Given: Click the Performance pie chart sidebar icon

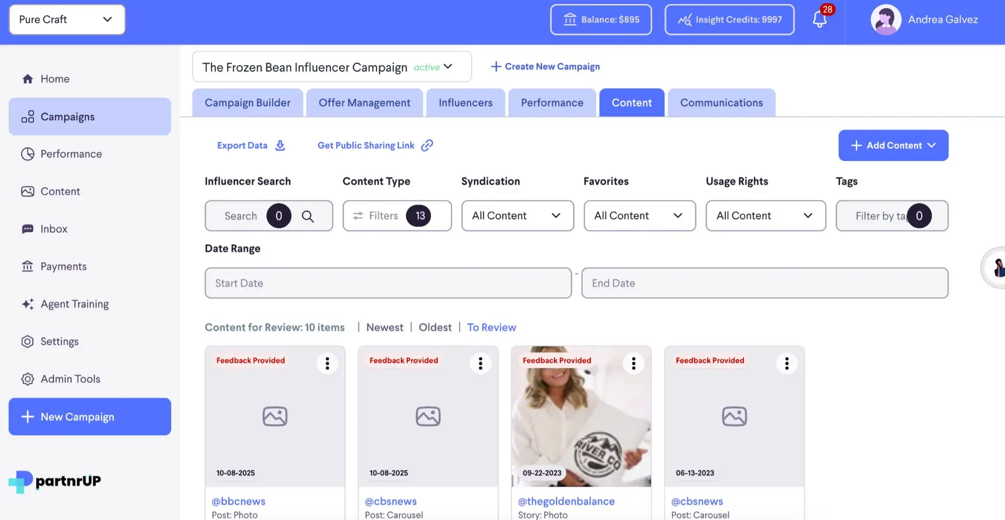Looking at the screenshot, I should (28, 154).
